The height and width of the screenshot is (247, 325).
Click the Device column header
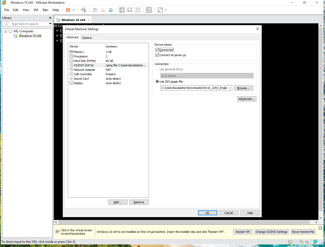coord(86,46)
